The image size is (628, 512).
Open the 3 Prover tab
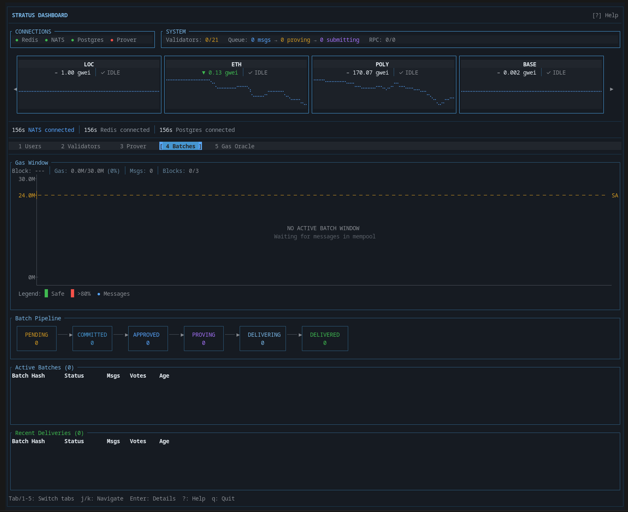point(133,146)
